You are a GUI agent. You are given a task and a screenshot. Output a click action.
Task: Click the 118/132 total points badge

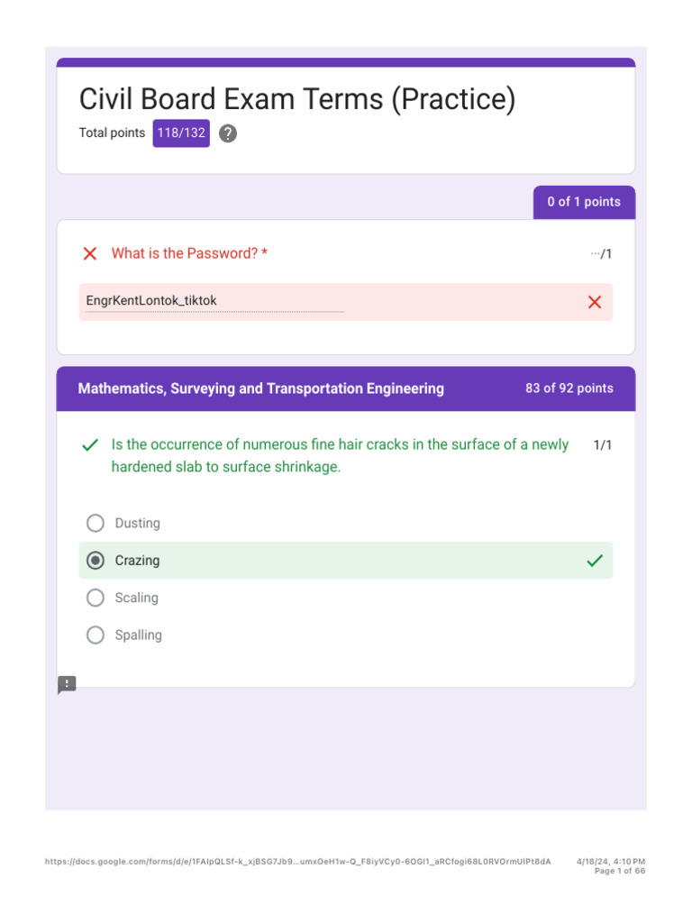coord(181,133)
